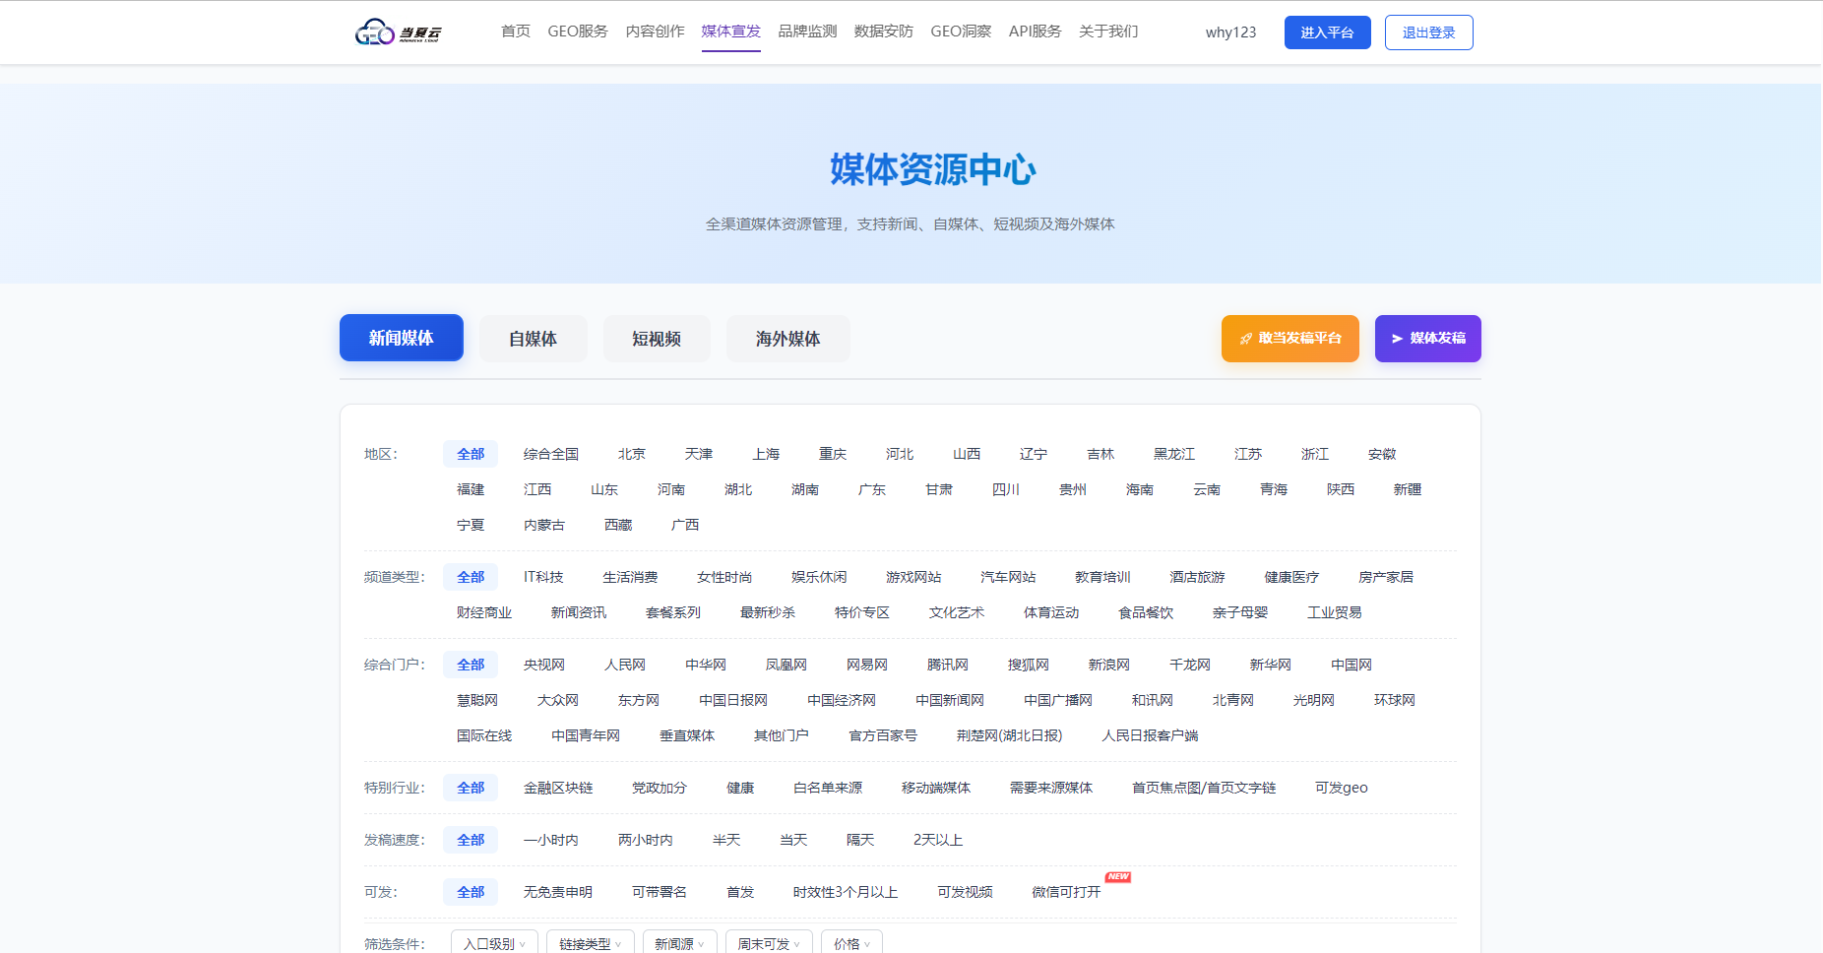Choose 金融区块链 special industry
1823x953 pixels.
(558, 788)
